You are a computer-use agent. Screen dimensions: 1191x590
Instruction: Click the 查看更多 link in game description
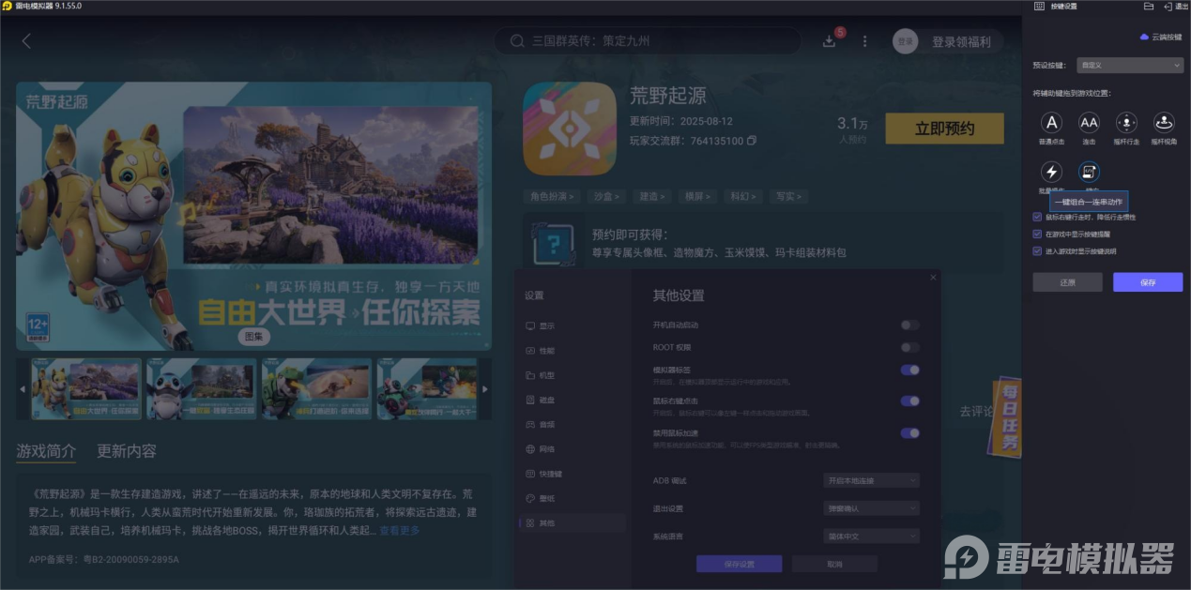(x=398, y=528)
